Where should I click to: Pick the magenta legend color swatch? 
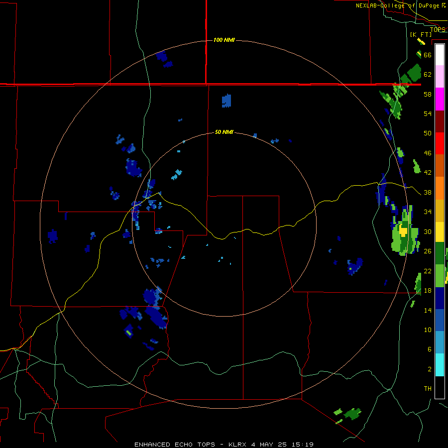(440, 99)
